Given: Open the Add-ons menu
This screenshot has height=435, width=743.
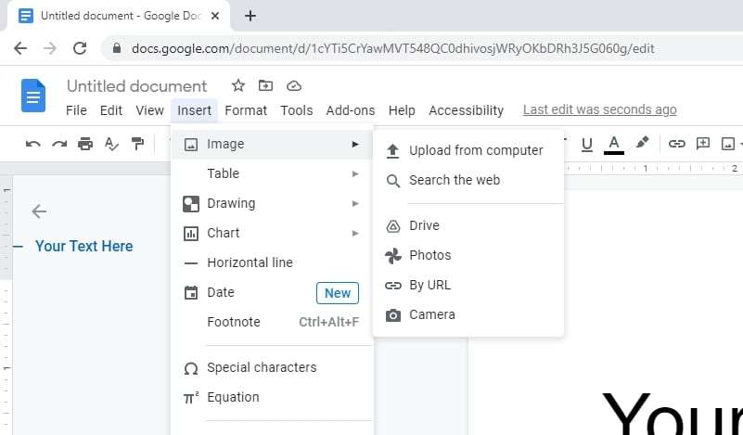Looking at the screenshot, I should pos(351,110).
